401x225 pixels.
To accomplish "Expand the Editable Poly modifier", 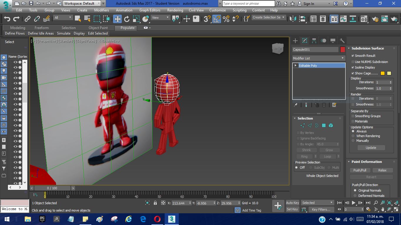I will [296, 66].
